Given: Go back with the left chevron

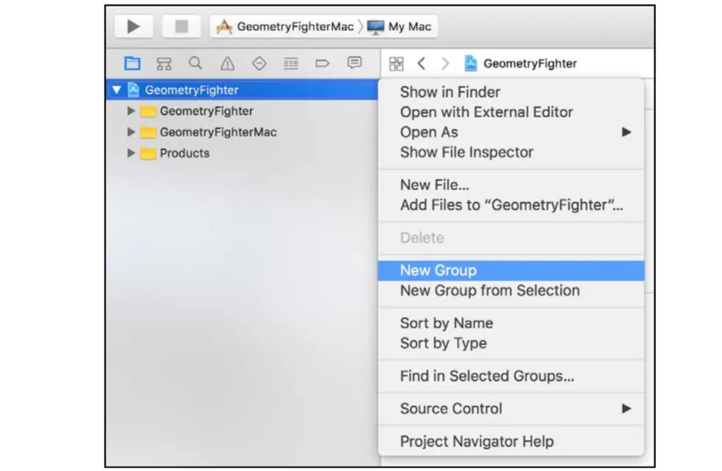Looking at the screenshot, I should [x=421, y=63].
